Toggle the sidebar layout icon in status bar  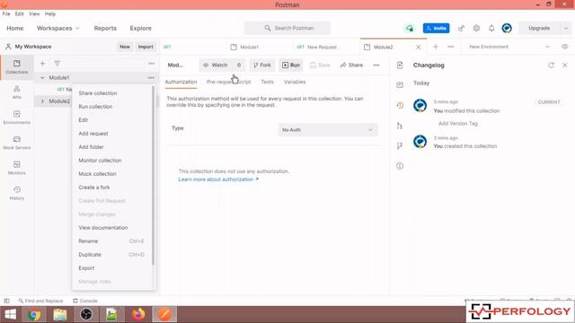6,301
